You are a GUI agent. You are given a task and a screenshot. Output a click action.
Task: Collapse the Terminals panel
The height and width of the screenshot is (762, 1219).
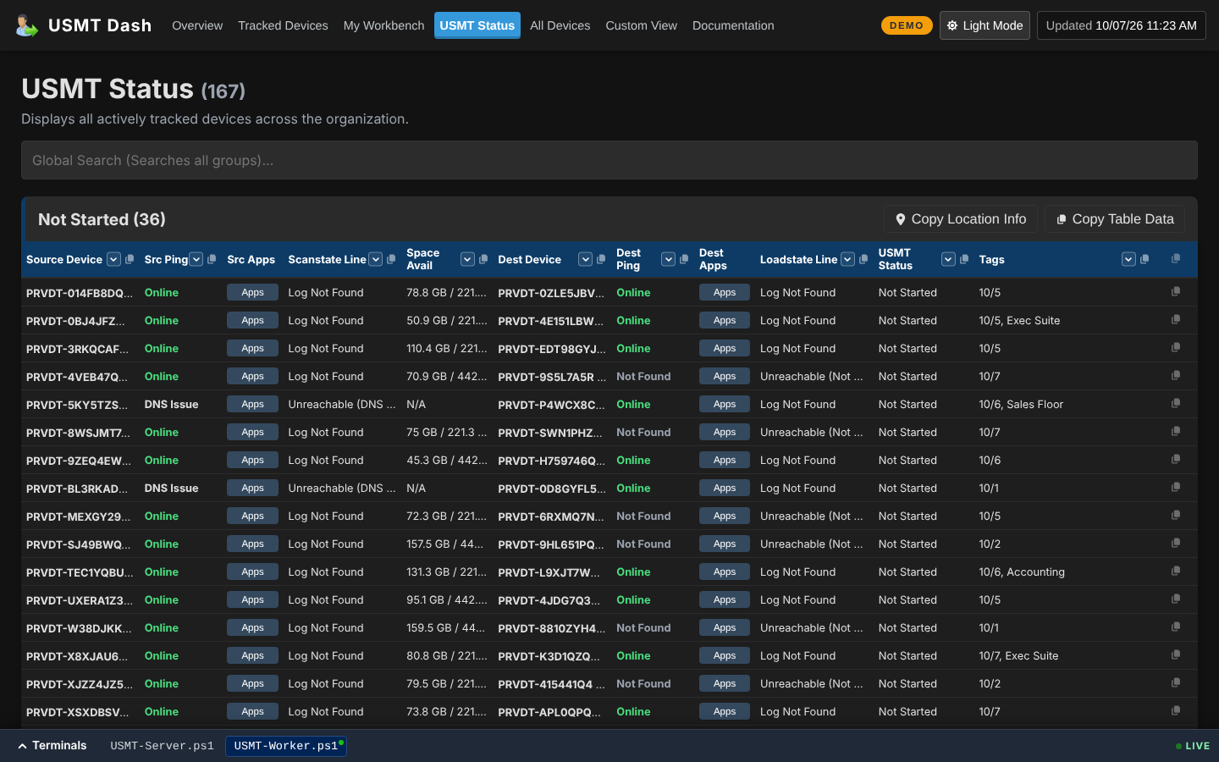coord(52,746)
